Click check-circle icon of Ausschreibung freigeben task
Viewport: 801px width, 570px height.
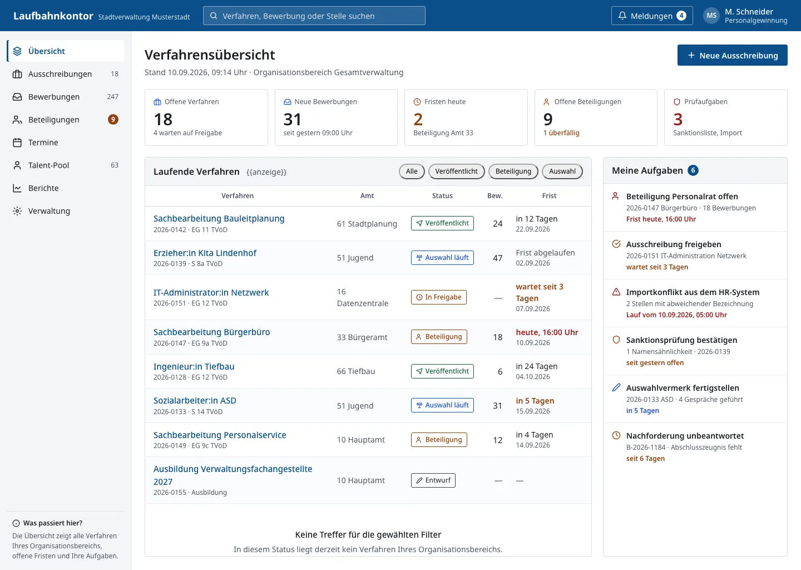coord(616,244)
